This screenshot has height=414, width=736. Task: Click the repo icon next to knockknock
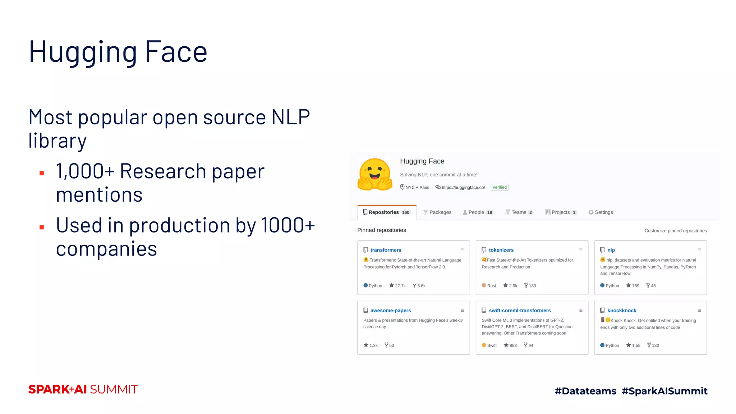coord(602,310)
